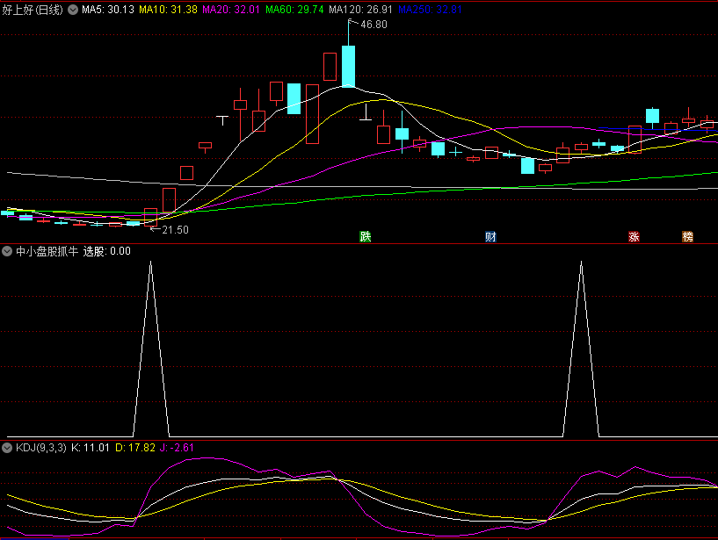Click the MA10: 31.38 label

coord(168,10)
